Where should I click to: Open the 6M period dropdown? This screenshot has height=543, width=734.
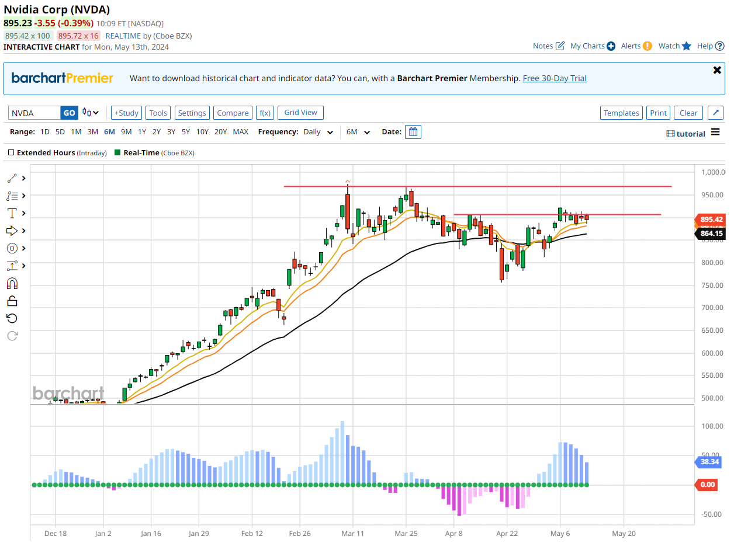point(358,132)
